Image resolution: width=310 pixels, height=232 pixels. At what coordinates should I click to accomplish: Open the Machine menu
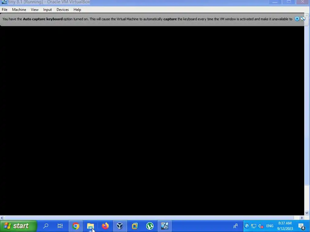coord(19,10)
